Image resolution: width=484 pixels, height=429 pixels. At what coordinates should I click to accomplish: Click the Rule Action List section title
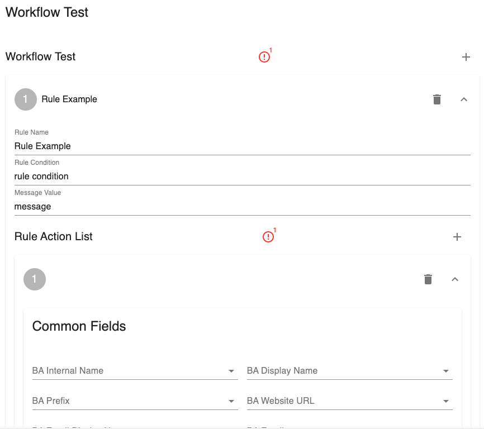(x=54, y=237)
